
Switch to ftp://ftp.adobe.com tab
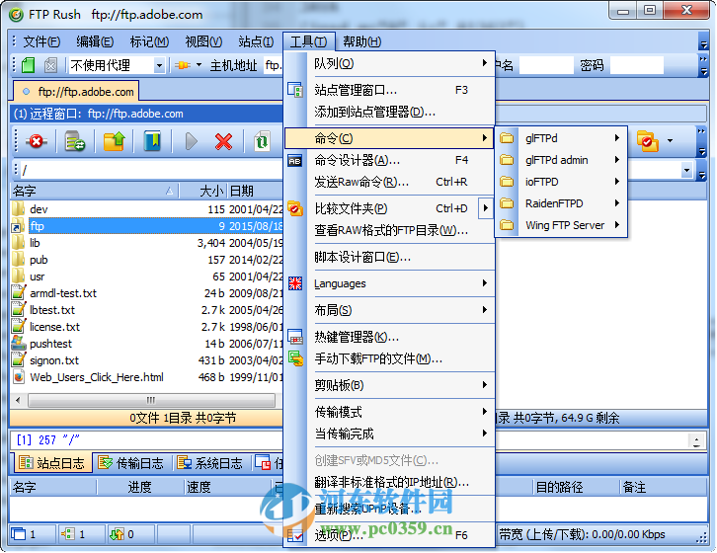coord(77,92)
